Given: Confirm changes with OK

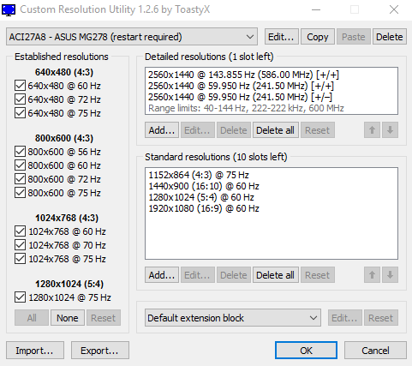Looking at the screenshot, I should [x=306, y=351].
